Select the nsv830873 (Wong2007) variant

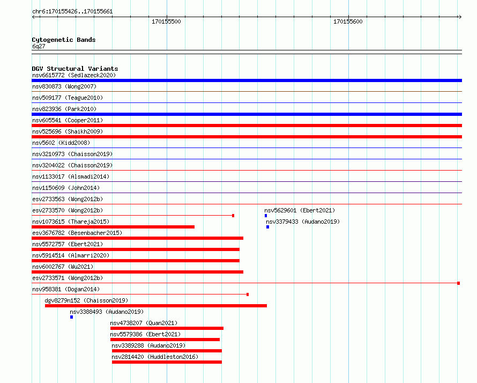pos(64,86)
